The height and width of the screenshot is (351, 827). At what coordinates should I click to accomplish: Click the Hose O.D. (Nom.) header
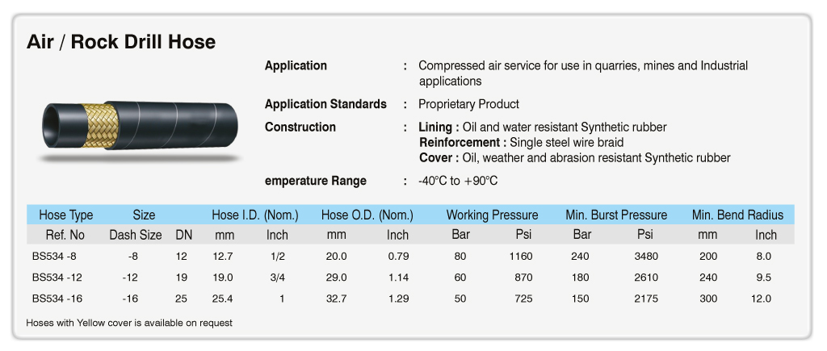367,215
